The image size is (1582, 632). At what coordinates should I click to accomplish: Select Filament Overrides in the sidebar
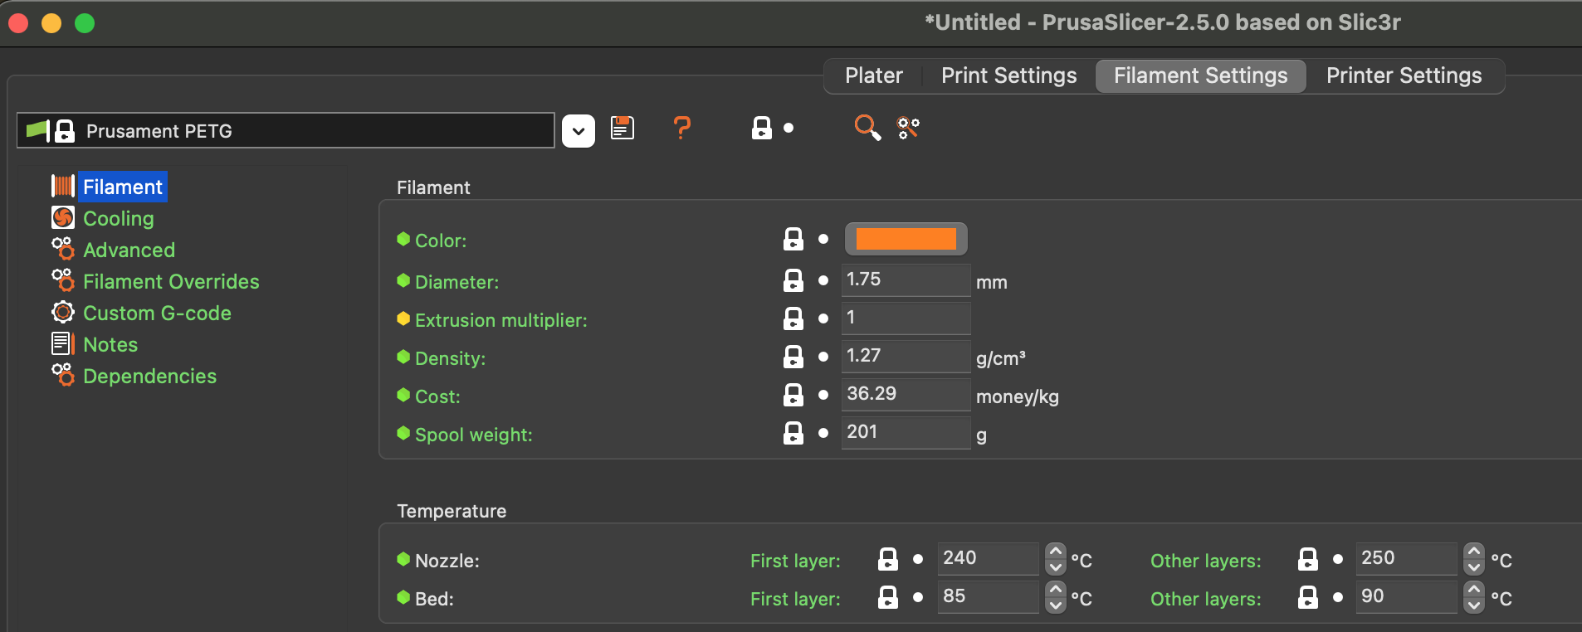(170, 281)
